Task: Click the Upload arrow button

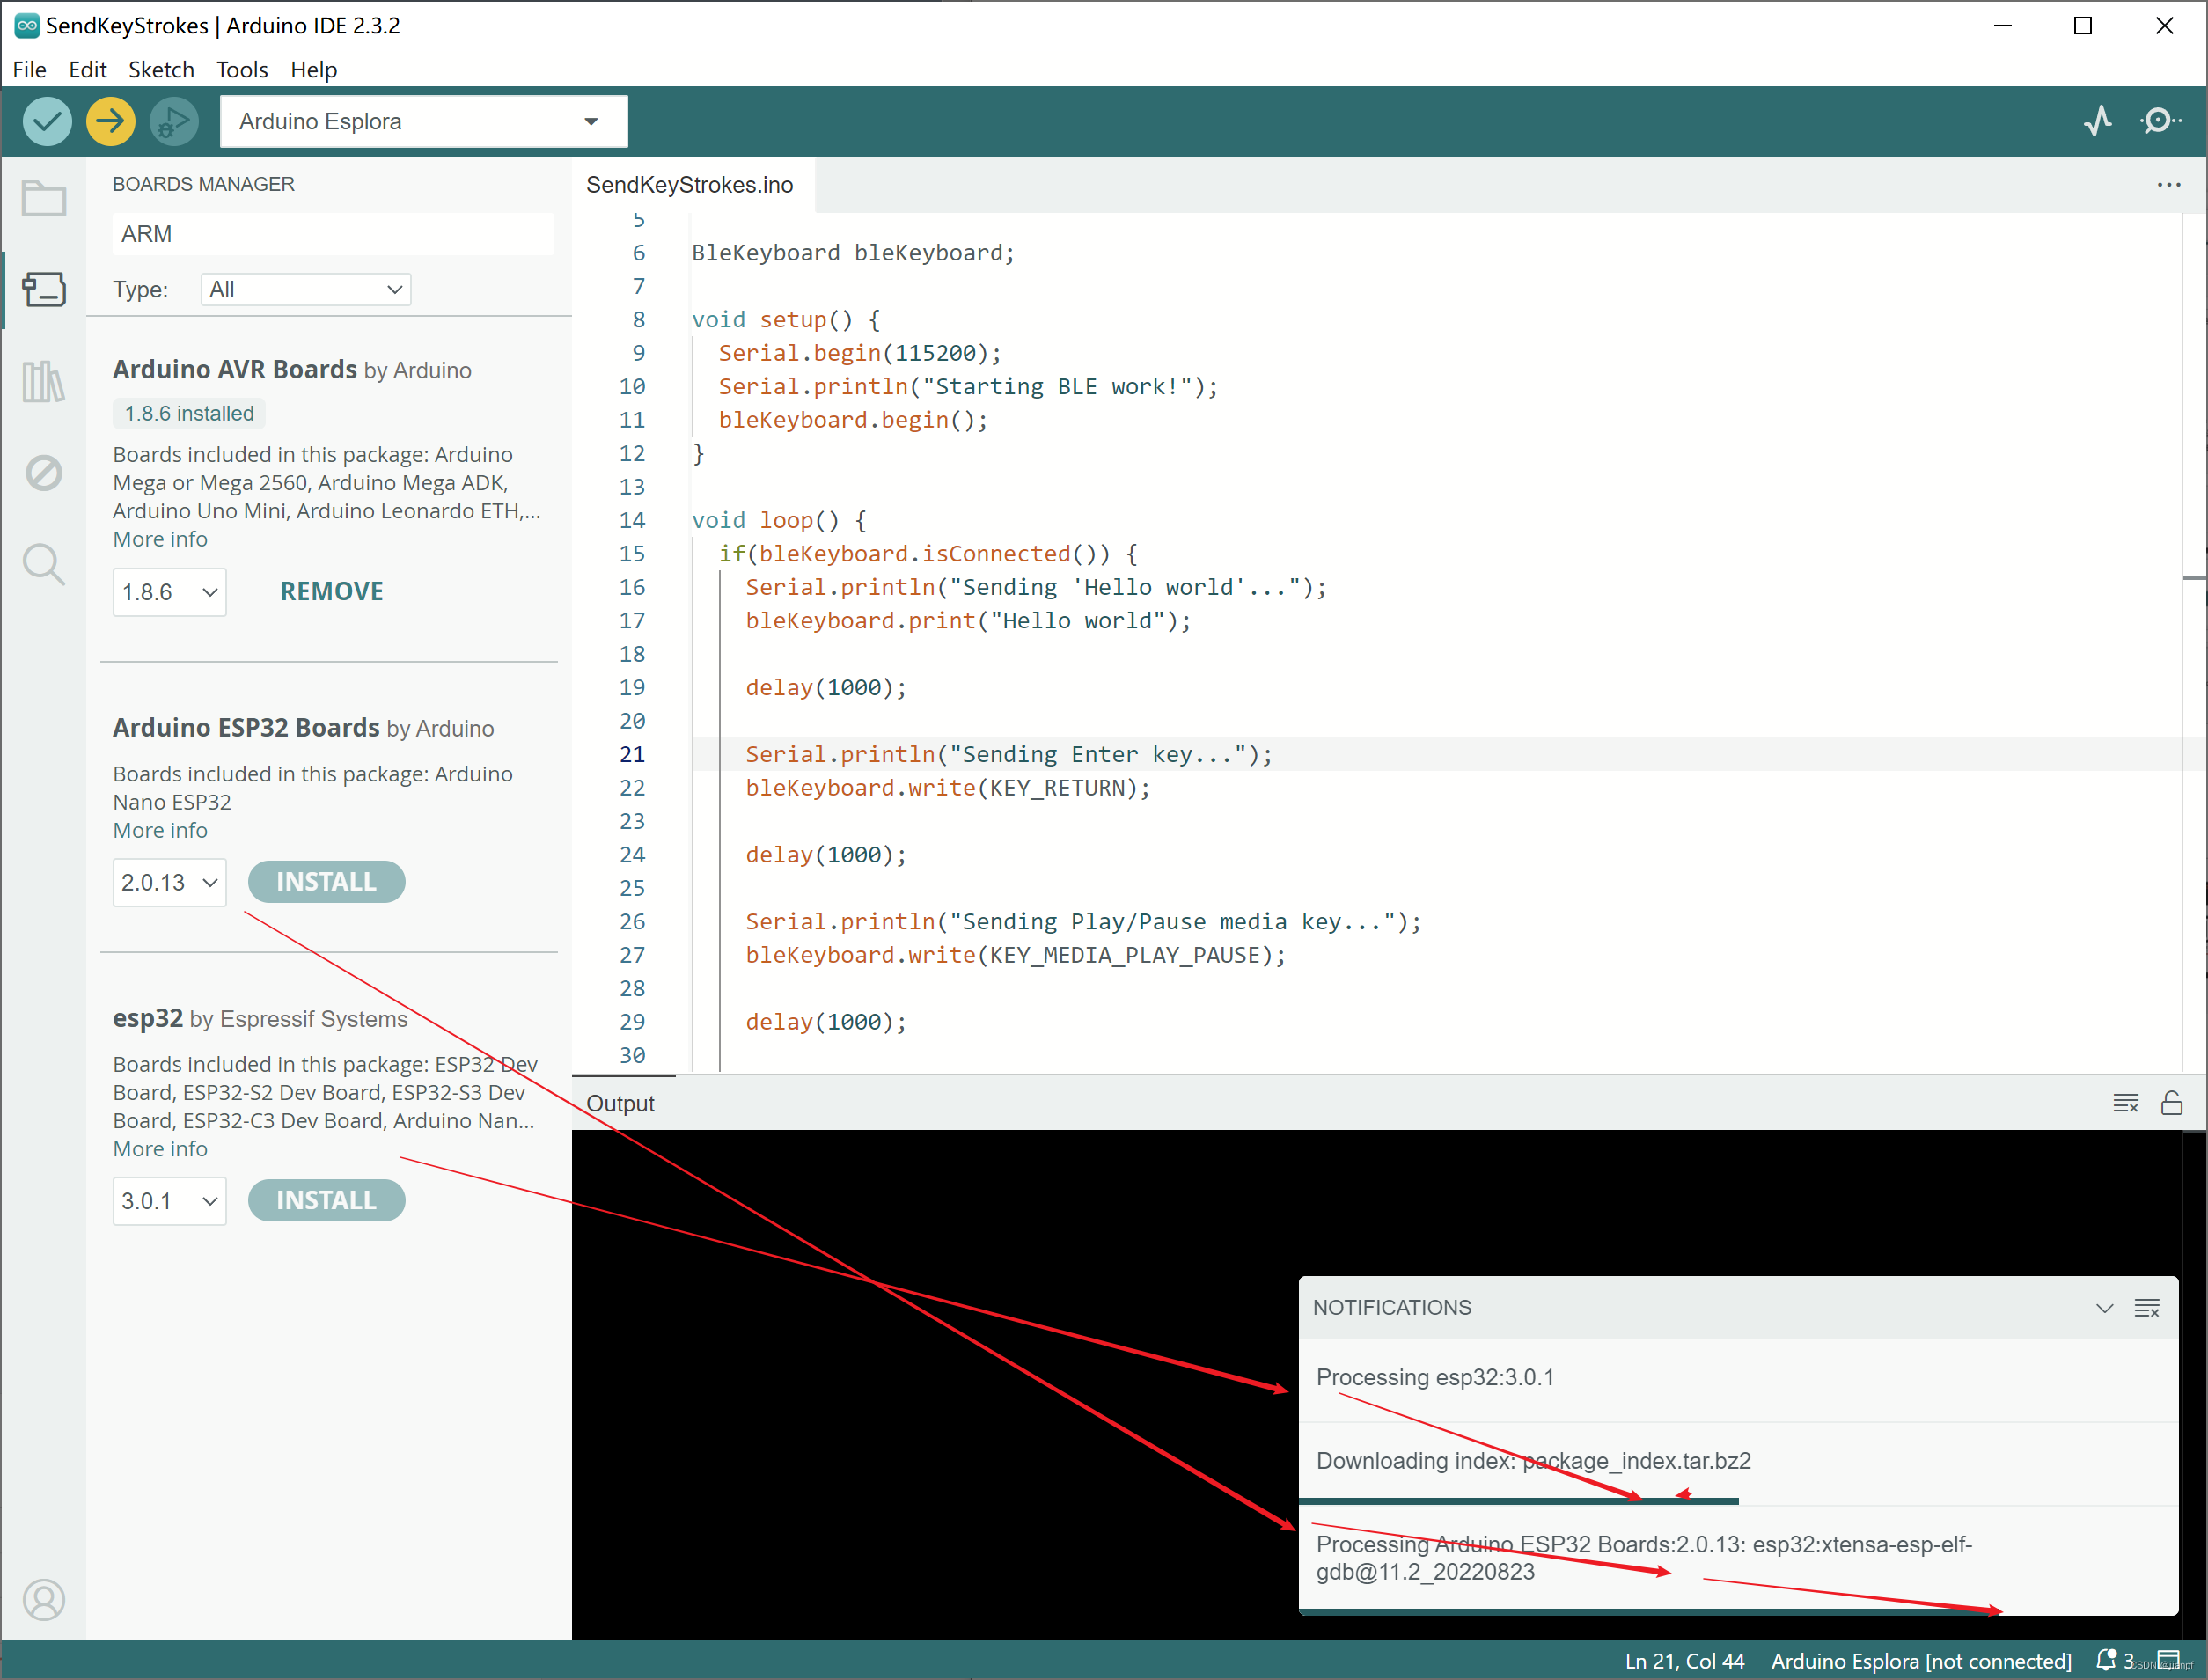Action: click(x=110, y=121)
